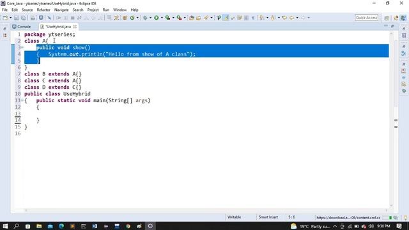409x230 pixels.
Task: Open File Explorer from taskbar
Action: pos(39,226)
